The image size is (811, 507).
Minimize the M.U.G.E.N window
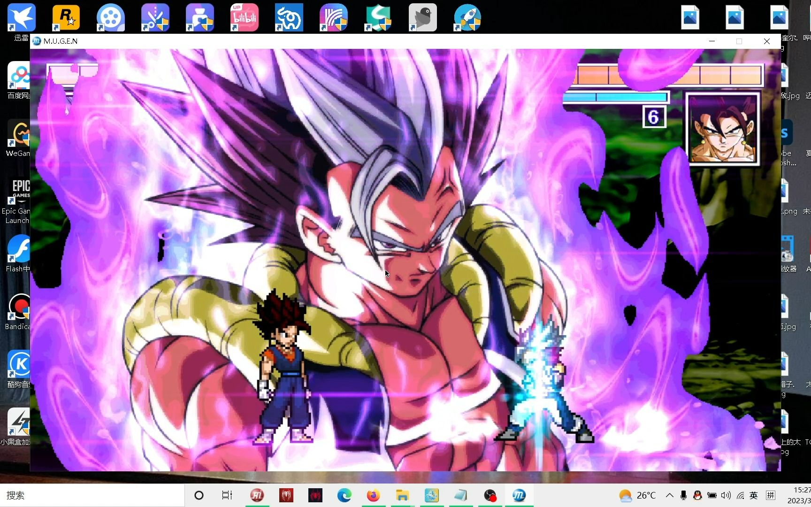(712, 41)
